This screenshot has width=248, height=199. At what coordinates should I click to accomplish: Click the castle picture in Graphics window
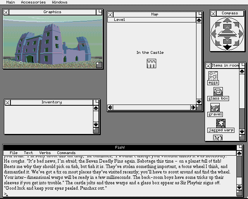[x=50, y=43]
